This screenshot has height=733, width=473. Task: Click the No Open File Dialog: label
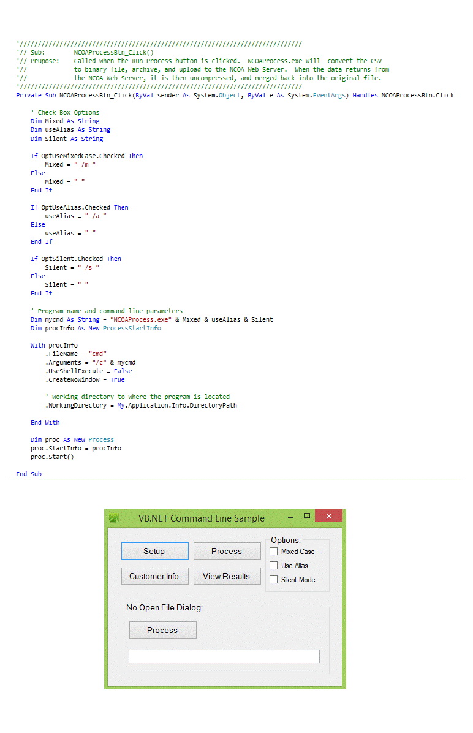point(164,608)
